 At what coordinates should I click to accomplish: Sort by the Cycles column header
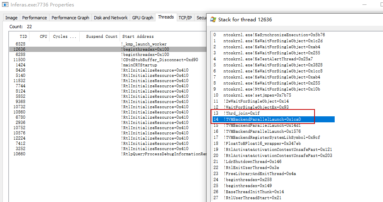(65, 36)
